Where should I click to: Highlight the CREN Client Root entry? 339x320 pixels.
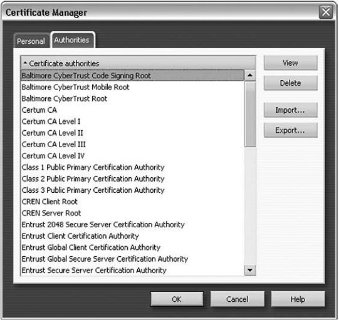tap(133, 202)
